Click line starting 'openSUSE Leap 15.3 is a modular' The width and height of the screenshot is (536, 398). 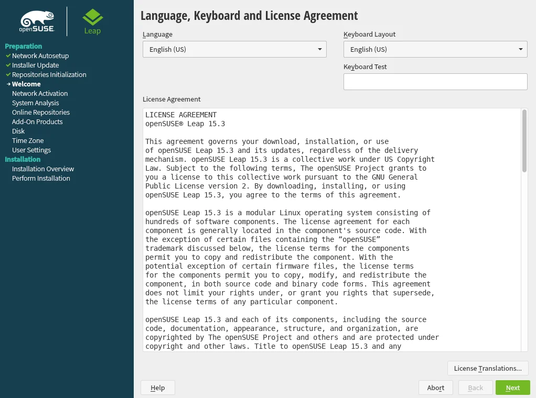click(x=288, y=213)
